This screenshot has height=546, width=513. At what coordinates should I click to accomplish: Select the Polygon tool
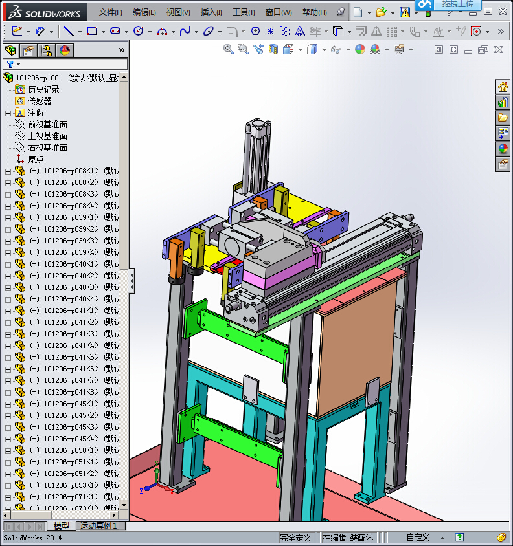[256, 31]
